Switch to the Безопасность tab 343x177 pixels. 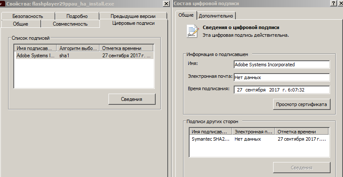(27, 16)
